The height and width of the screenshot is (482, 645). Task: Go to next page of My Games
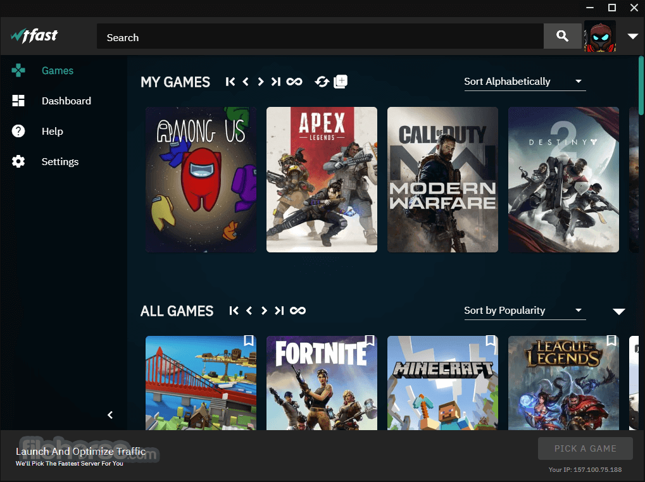(260, 82)
